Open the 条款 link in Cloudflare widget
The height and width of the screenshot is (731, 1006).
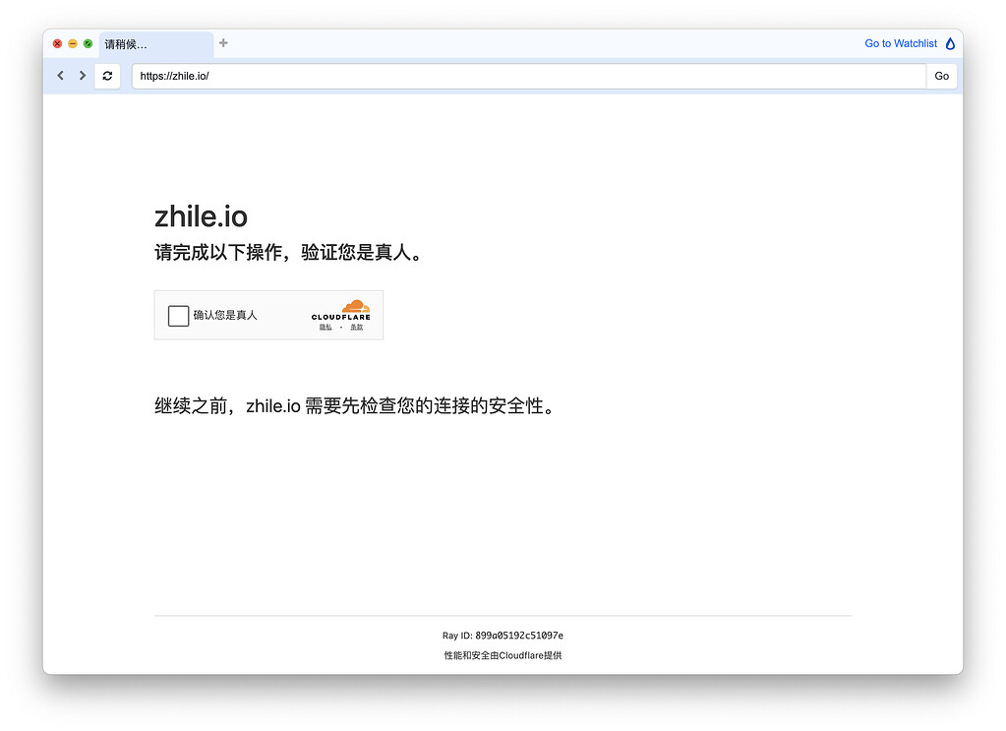coord(356,328)
